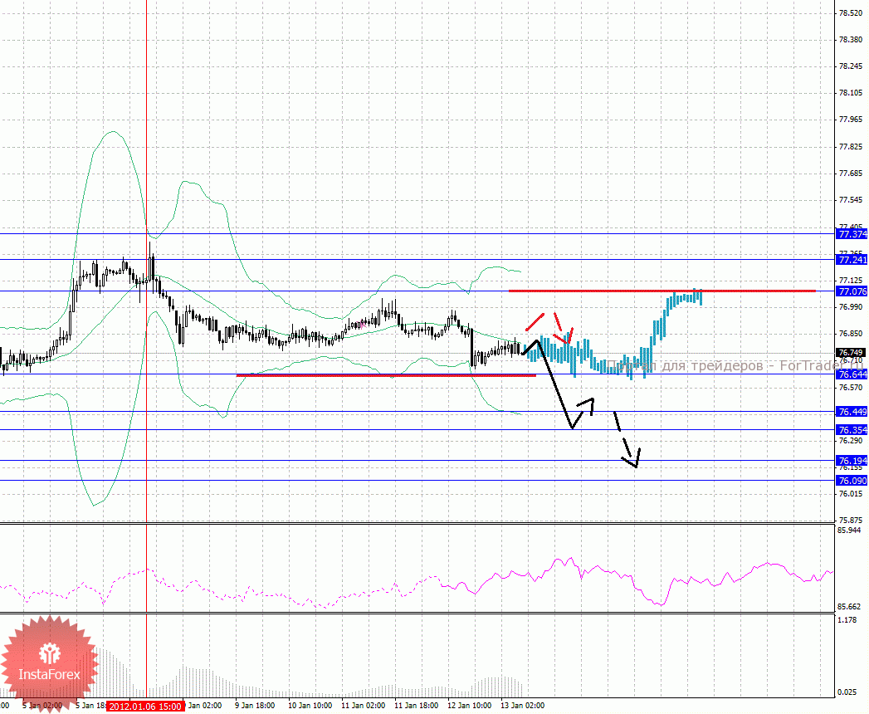
Task: Click the 77.374 price level label
Action: [852, 235]
